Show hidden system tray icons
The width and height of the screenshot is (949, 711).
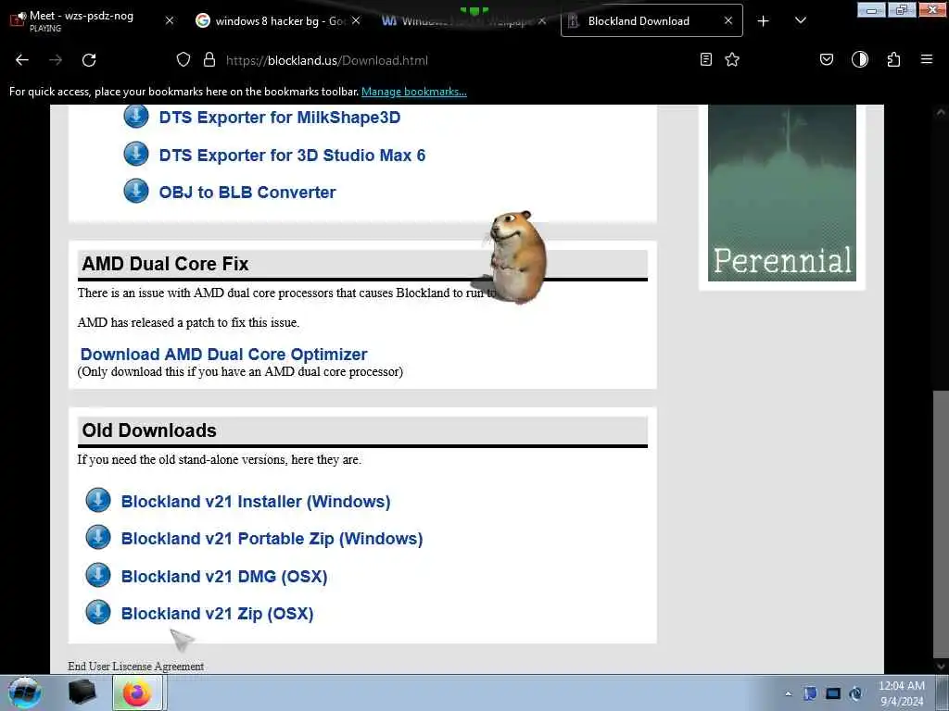pos(788,694)
